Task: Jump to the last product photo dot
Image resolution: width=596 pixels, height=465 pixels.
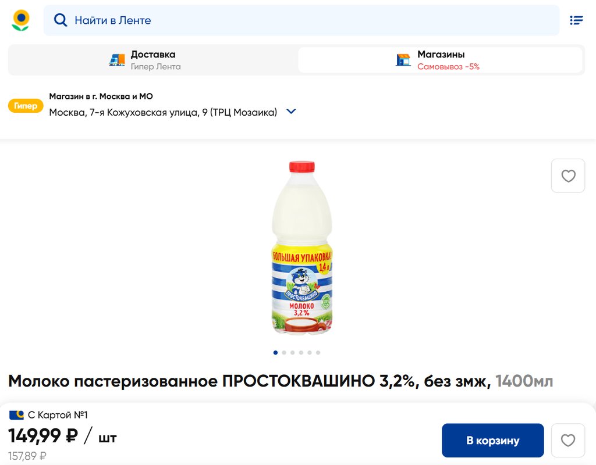Action: pos(318,353)
